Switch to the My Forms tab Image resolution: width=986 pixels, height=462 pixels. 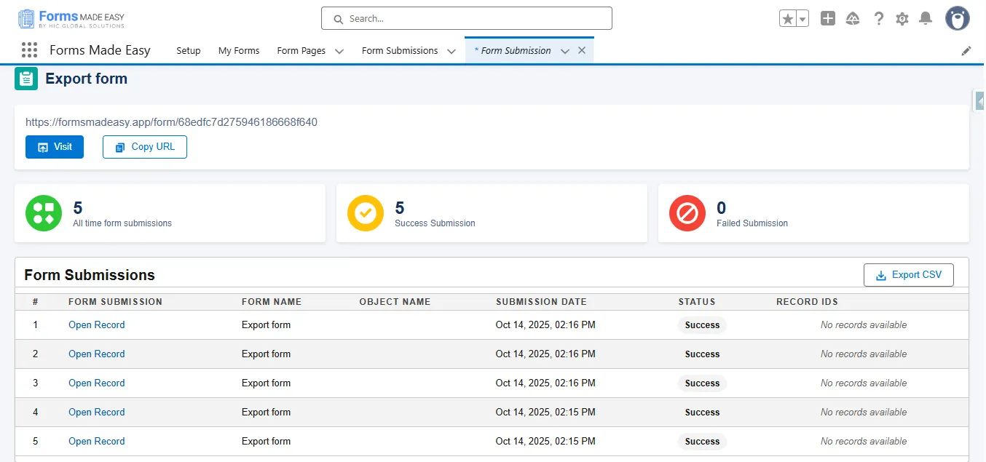click(x=239, y=51)
